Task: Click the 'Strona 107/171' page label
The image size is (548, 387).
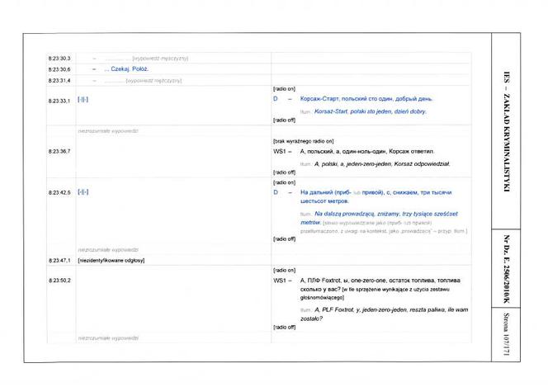Action: tap(507, 334)
